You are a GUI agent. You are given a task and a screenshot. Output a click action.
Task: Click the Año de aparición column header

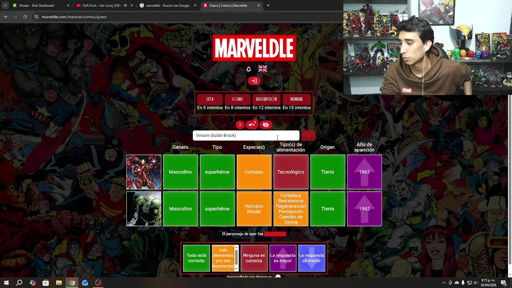pyautogui.click(x=364, y=147)
